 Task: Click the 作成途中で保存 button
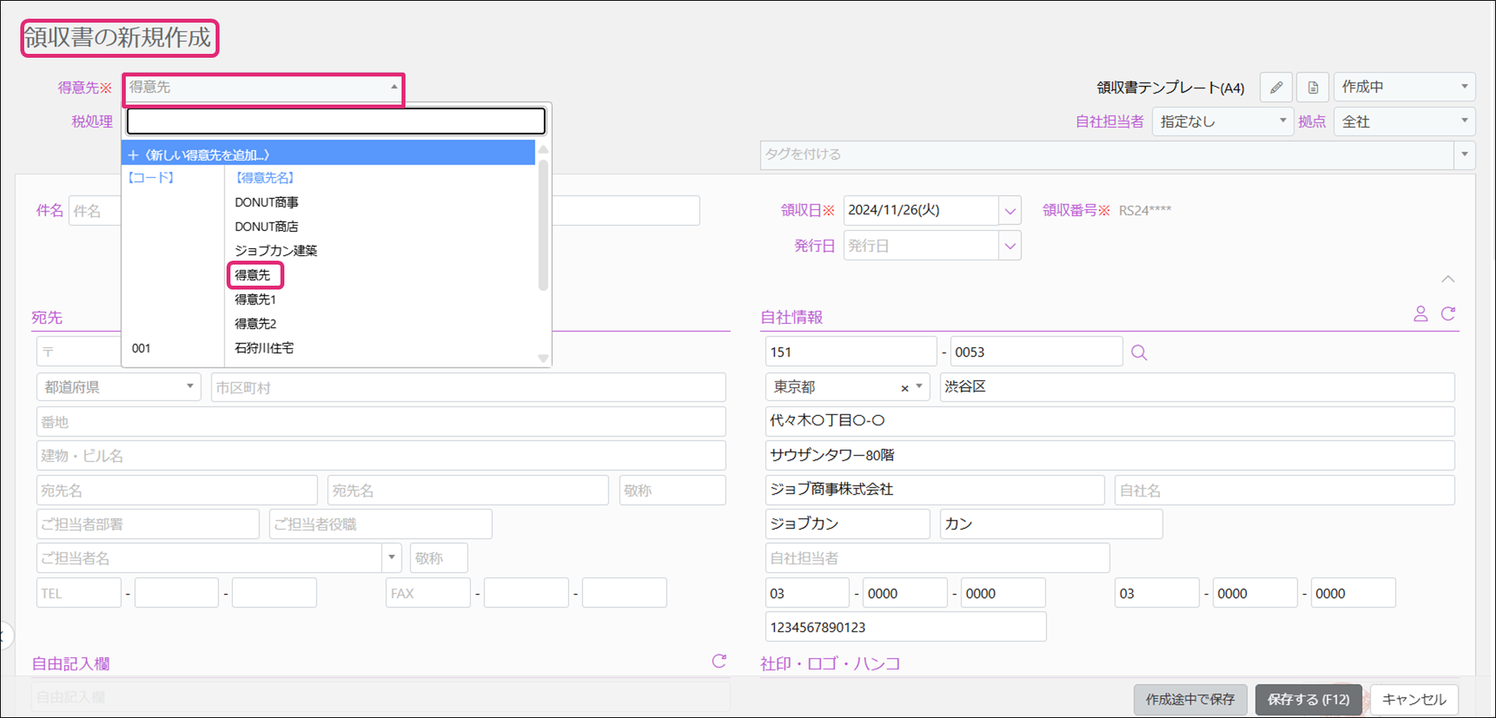click(x=1190, y=699)
